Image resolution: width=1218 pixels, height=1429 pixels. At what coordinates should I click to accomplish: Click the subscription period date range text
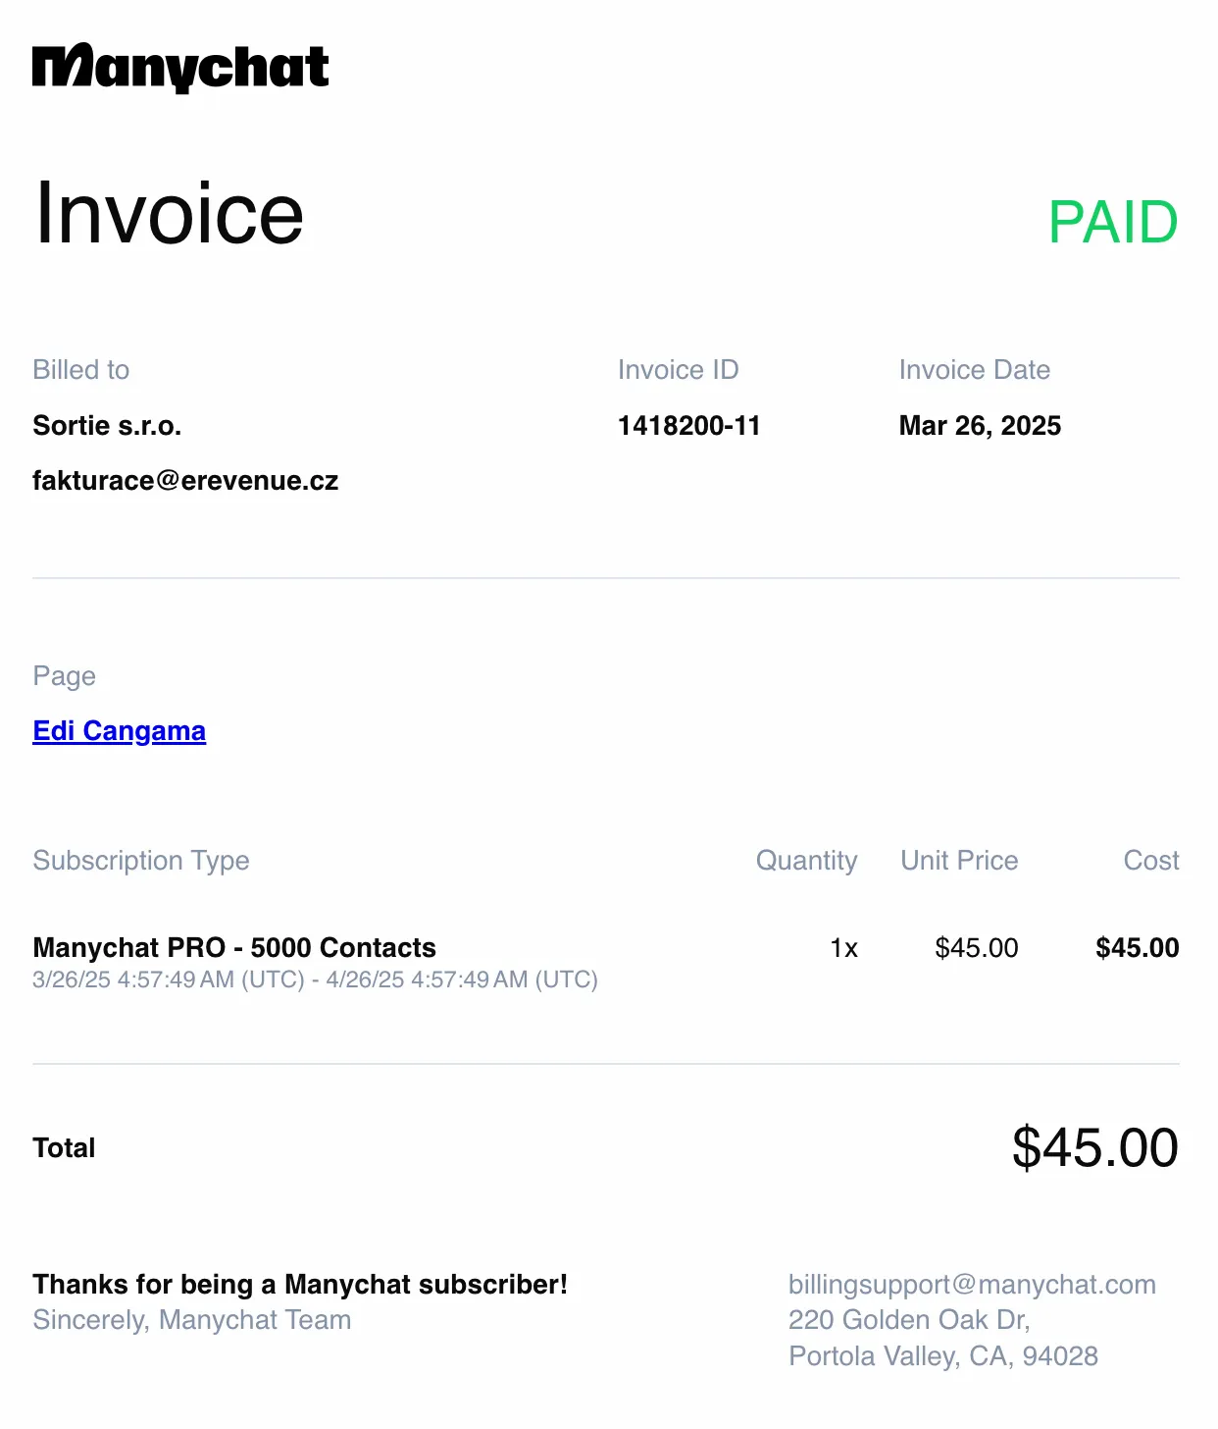[x=315, y=979]
